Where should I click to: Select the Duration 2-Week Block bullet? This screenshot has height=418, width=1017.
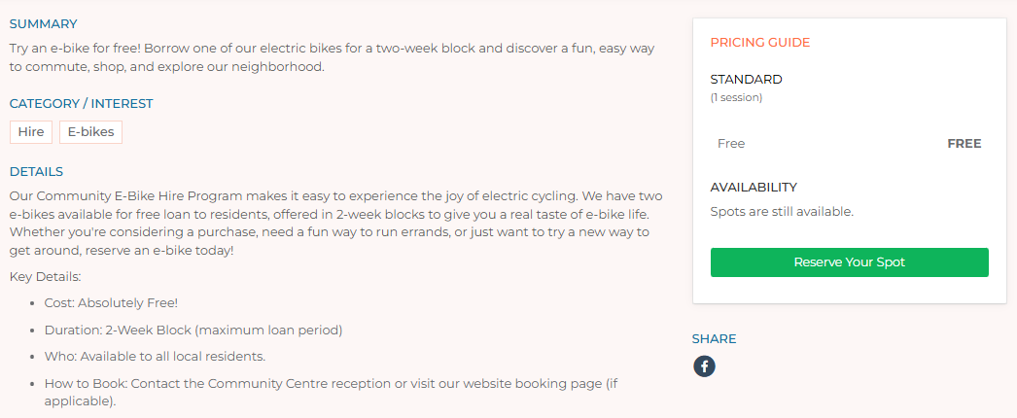click(193, 330)
